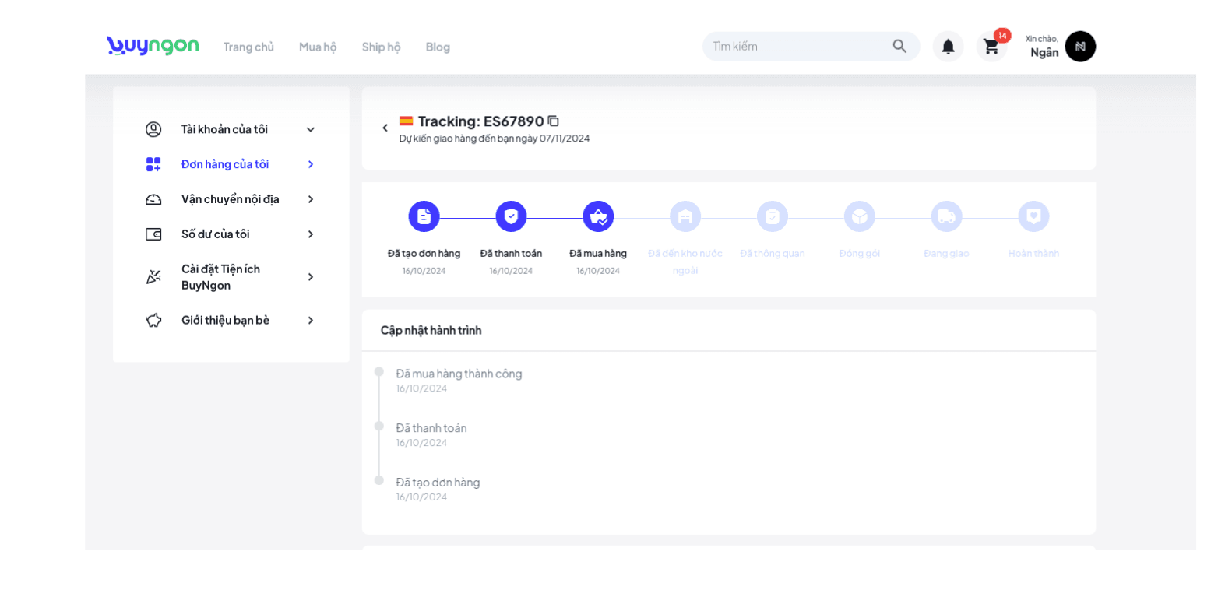Open the notifications bell

tap(948, 47)
